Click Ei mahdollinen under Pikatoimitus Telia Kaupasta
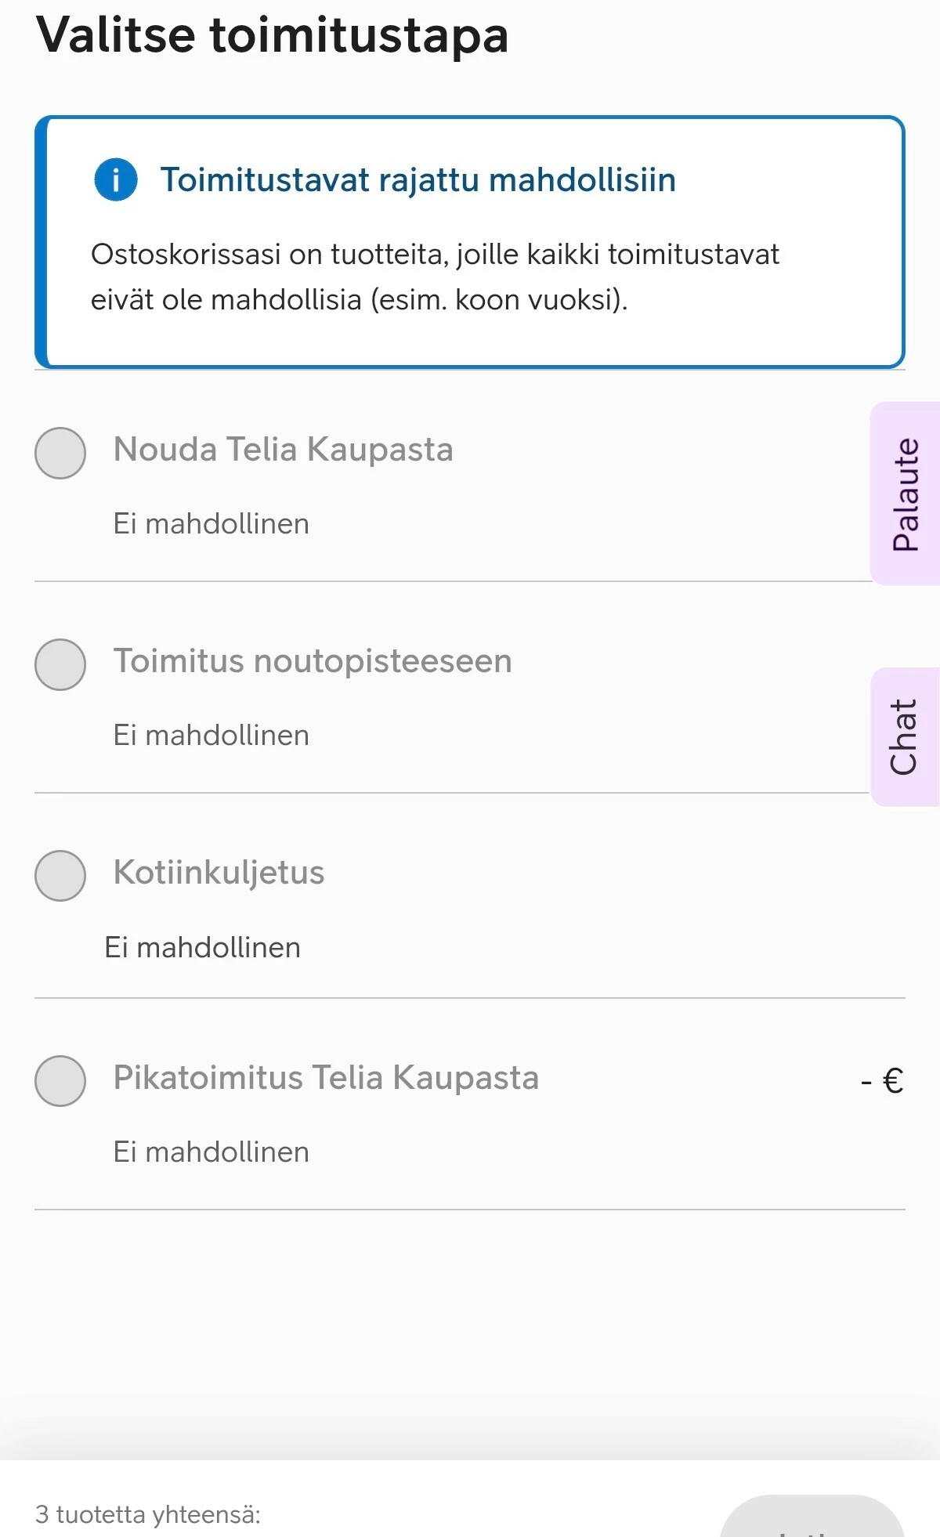 (x=211, y=1152)
